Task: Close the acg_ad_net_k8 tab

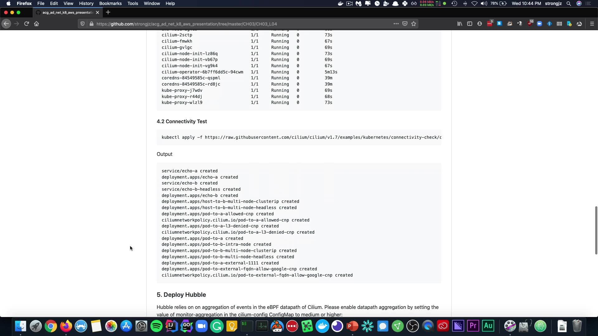Action: [x=97, y=12]
